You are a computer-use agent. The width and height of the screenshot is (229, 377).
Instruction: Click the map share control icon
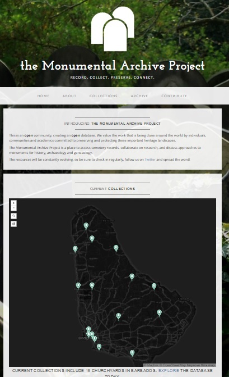[x=13, y=224]
